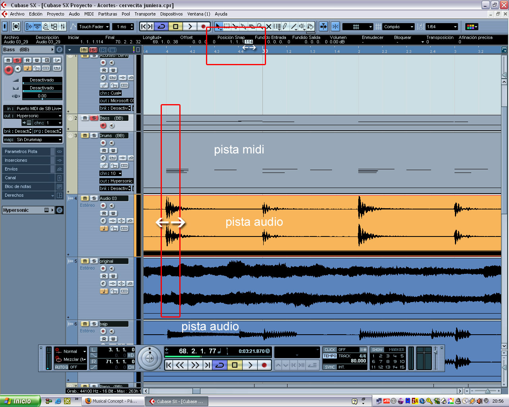
Task: Open channel edit for the Drums track
Action: click(103, 158)
